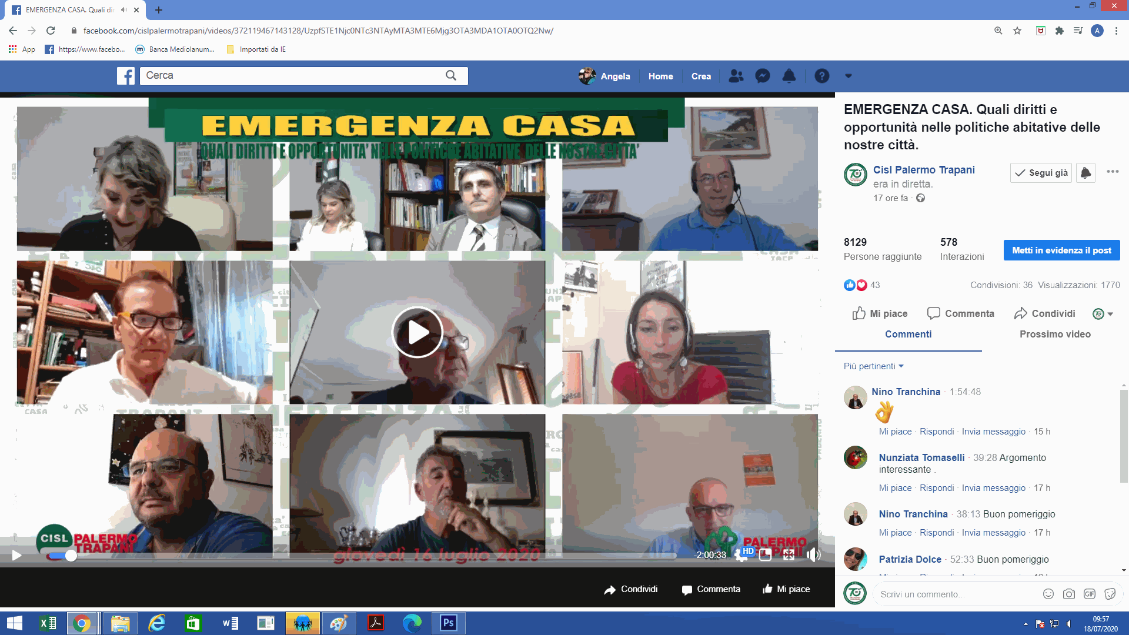The height and width of the screenshot is (635, 1129).
Task: Open the Crea menu
Action: [x=701, y=76]
